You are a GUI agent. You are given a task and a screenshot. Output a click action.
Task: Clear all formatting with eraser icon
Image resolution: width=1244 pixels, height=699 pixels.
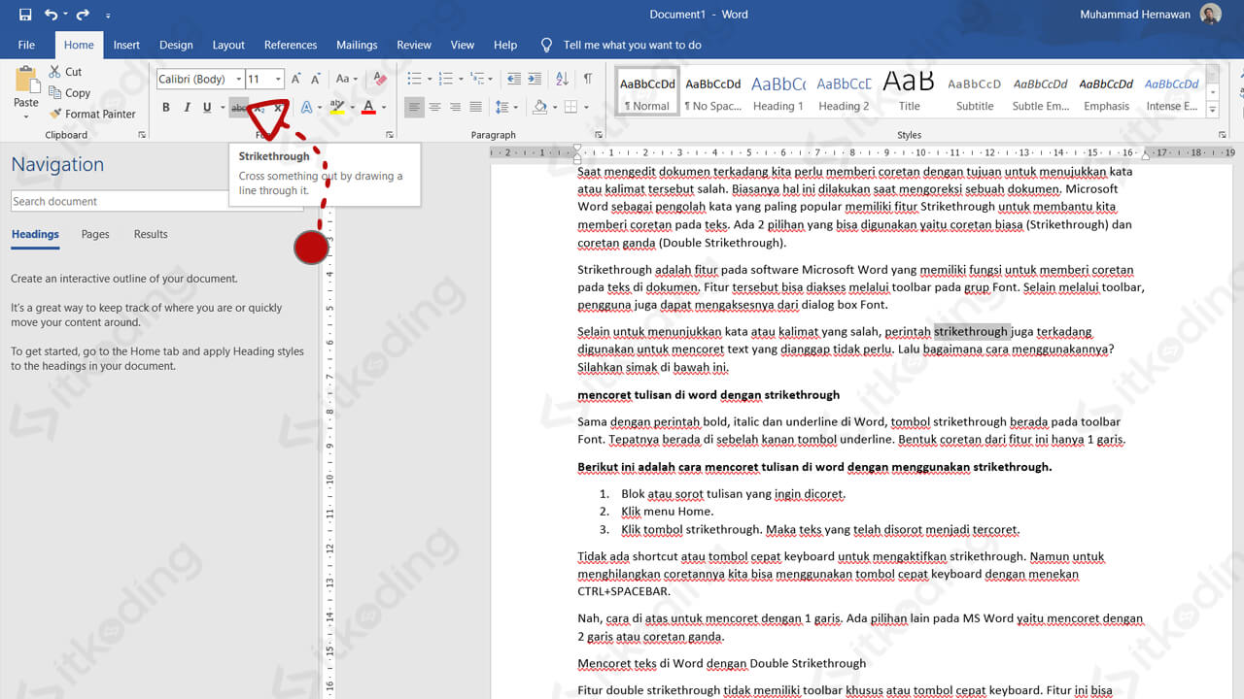pyautogui.click(x=380, y=80)
